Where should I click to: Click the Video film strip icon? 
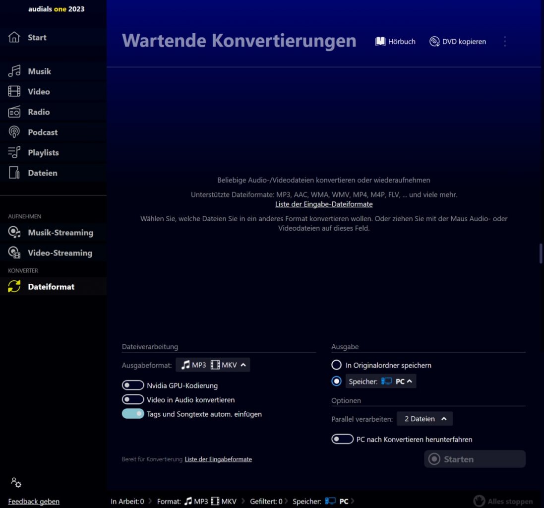(14, 91)
